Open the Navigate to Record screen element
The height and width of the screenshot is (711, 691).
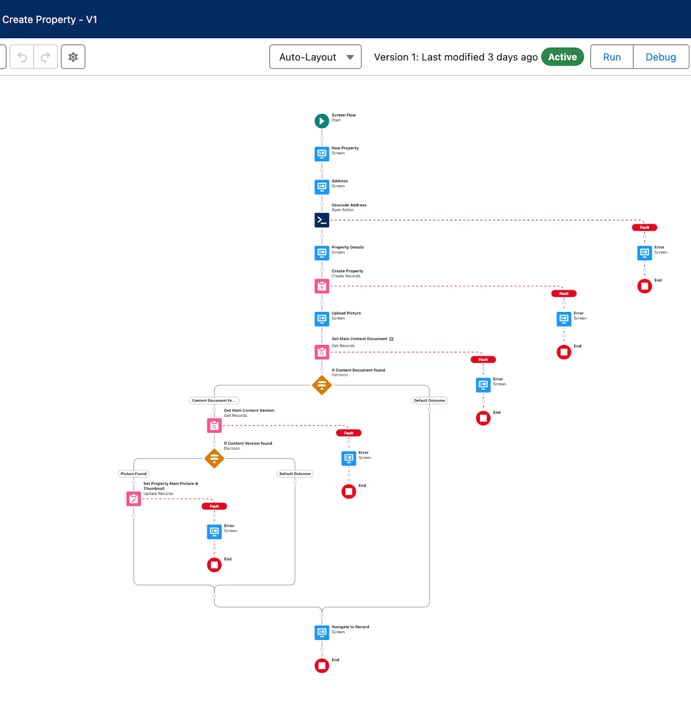[x=322, y=632]
